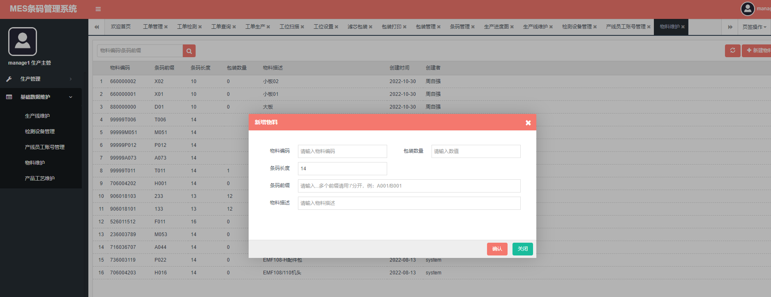Close the 条码管理 tab X icon
771x297 pixels.
(473, 27)
